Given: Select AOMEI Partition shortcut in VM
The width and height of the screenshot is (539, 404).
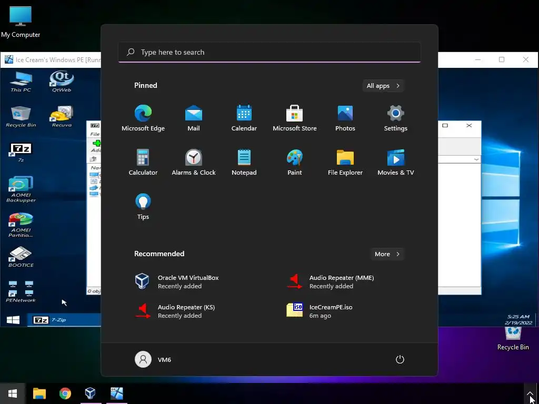Looking at the screenshot, I should click(x=21, y=225).
